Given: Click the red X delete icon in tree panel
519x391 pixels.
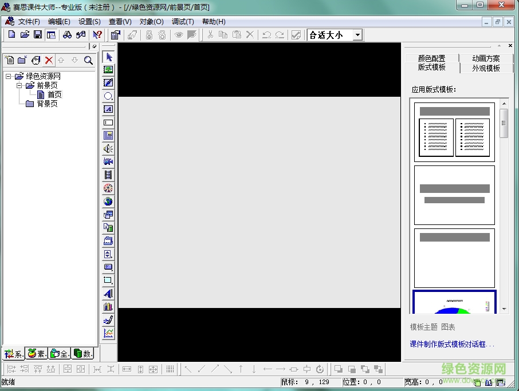Looking at the screenshot, I should pos(49,60).
